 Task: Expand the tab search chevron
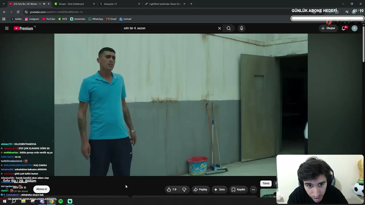(x=4, y=4)
